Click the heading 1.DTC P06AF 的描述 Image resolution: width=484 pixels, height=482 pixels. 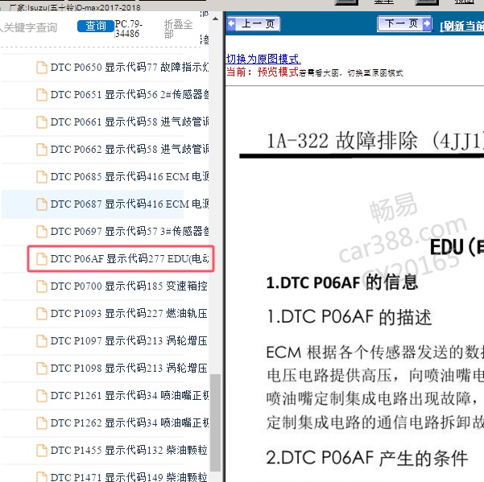tap(350, 317)
